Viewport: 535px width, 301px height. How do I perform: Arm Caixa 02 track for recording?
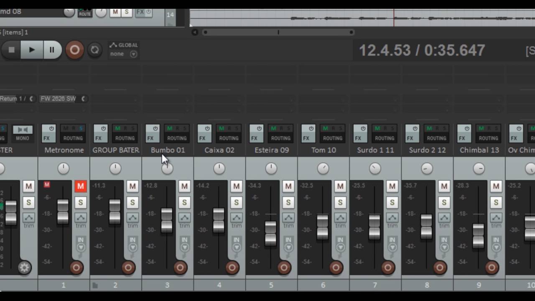click(232, 268)
